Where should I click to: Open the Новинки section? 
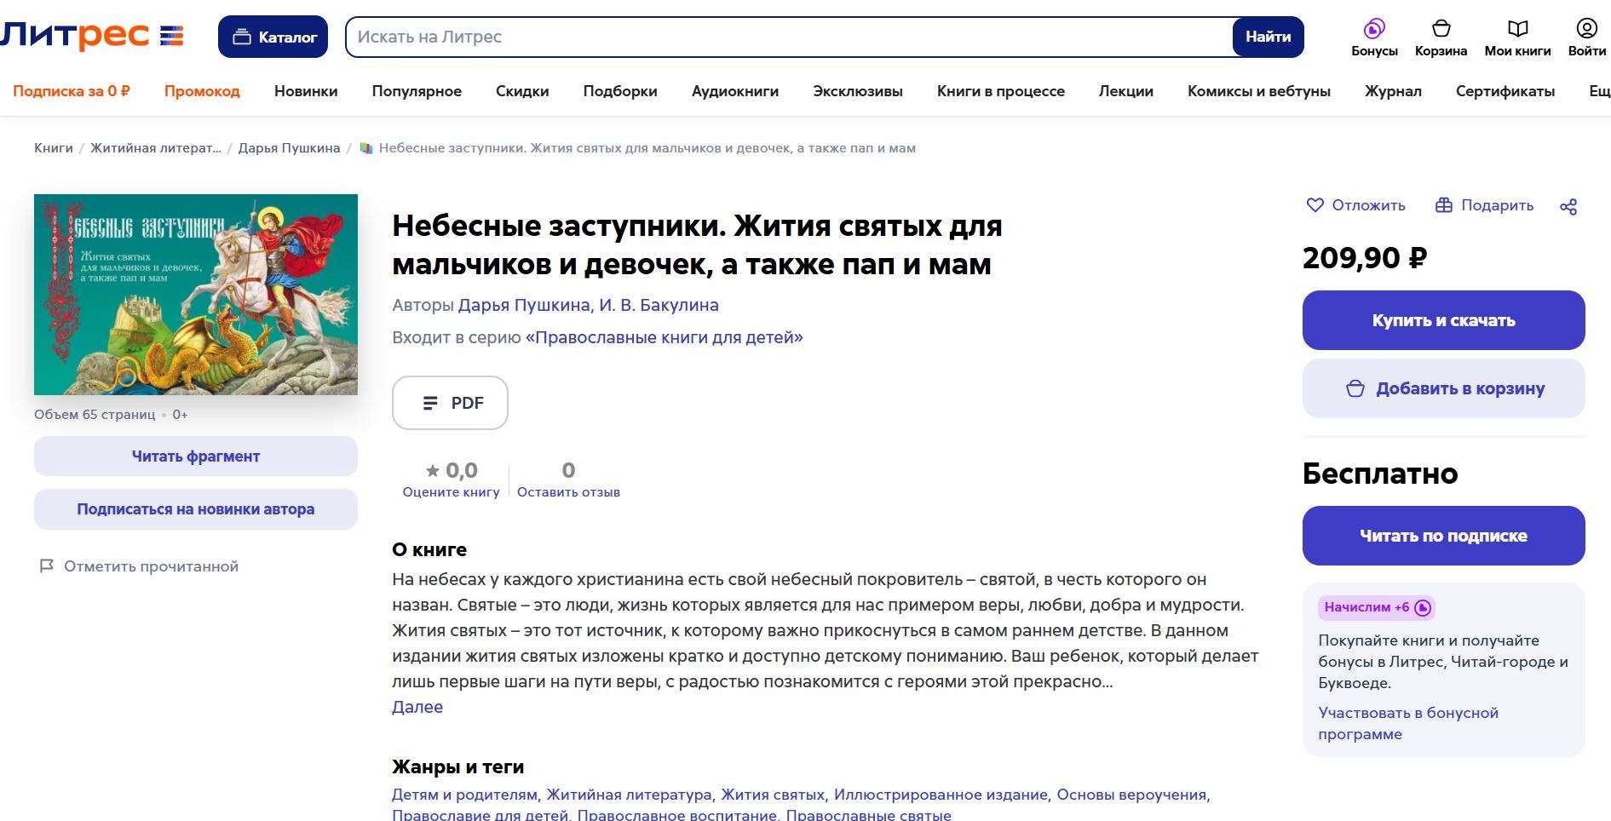306,91
